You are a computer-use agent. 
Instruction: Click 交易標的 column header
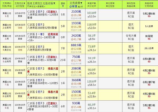click(x=7, y=3)
